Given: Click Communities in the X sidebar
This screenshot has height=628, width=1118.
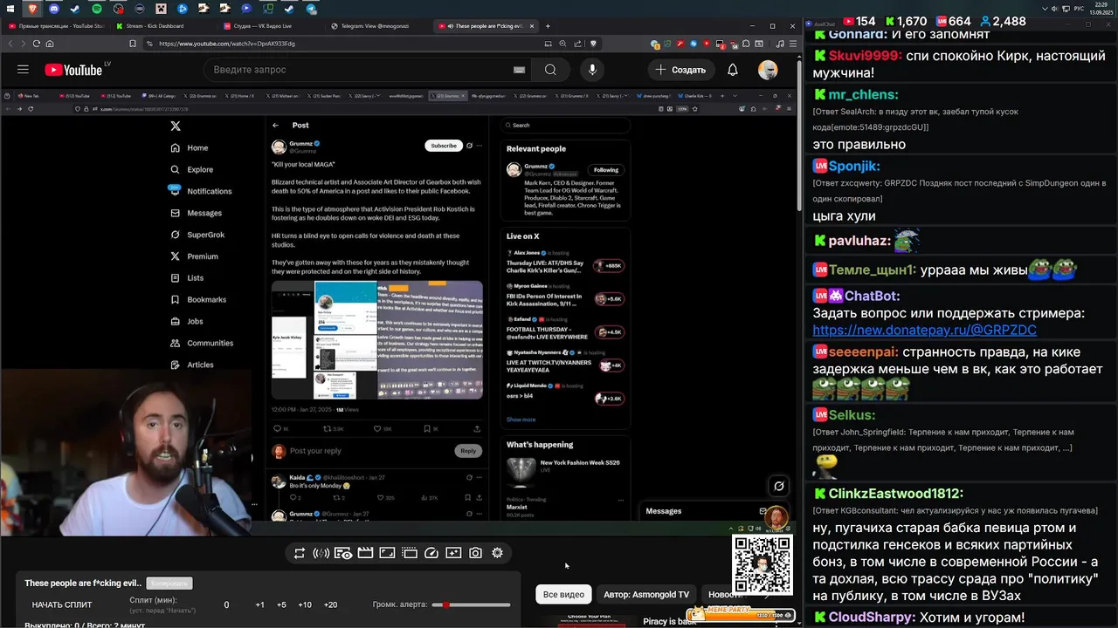Looking at the screenshot, I should [x=202, y=343].
